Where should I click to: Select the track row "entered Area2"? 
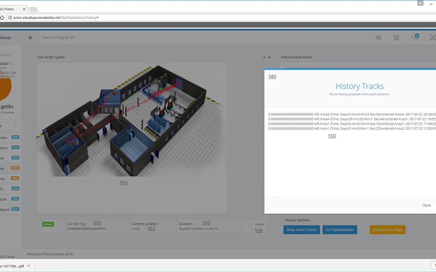352,128
